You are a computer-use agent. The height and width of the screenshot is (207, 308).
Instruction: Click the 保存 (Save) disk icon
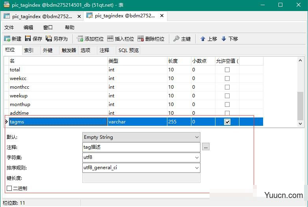tap(28, 39)
